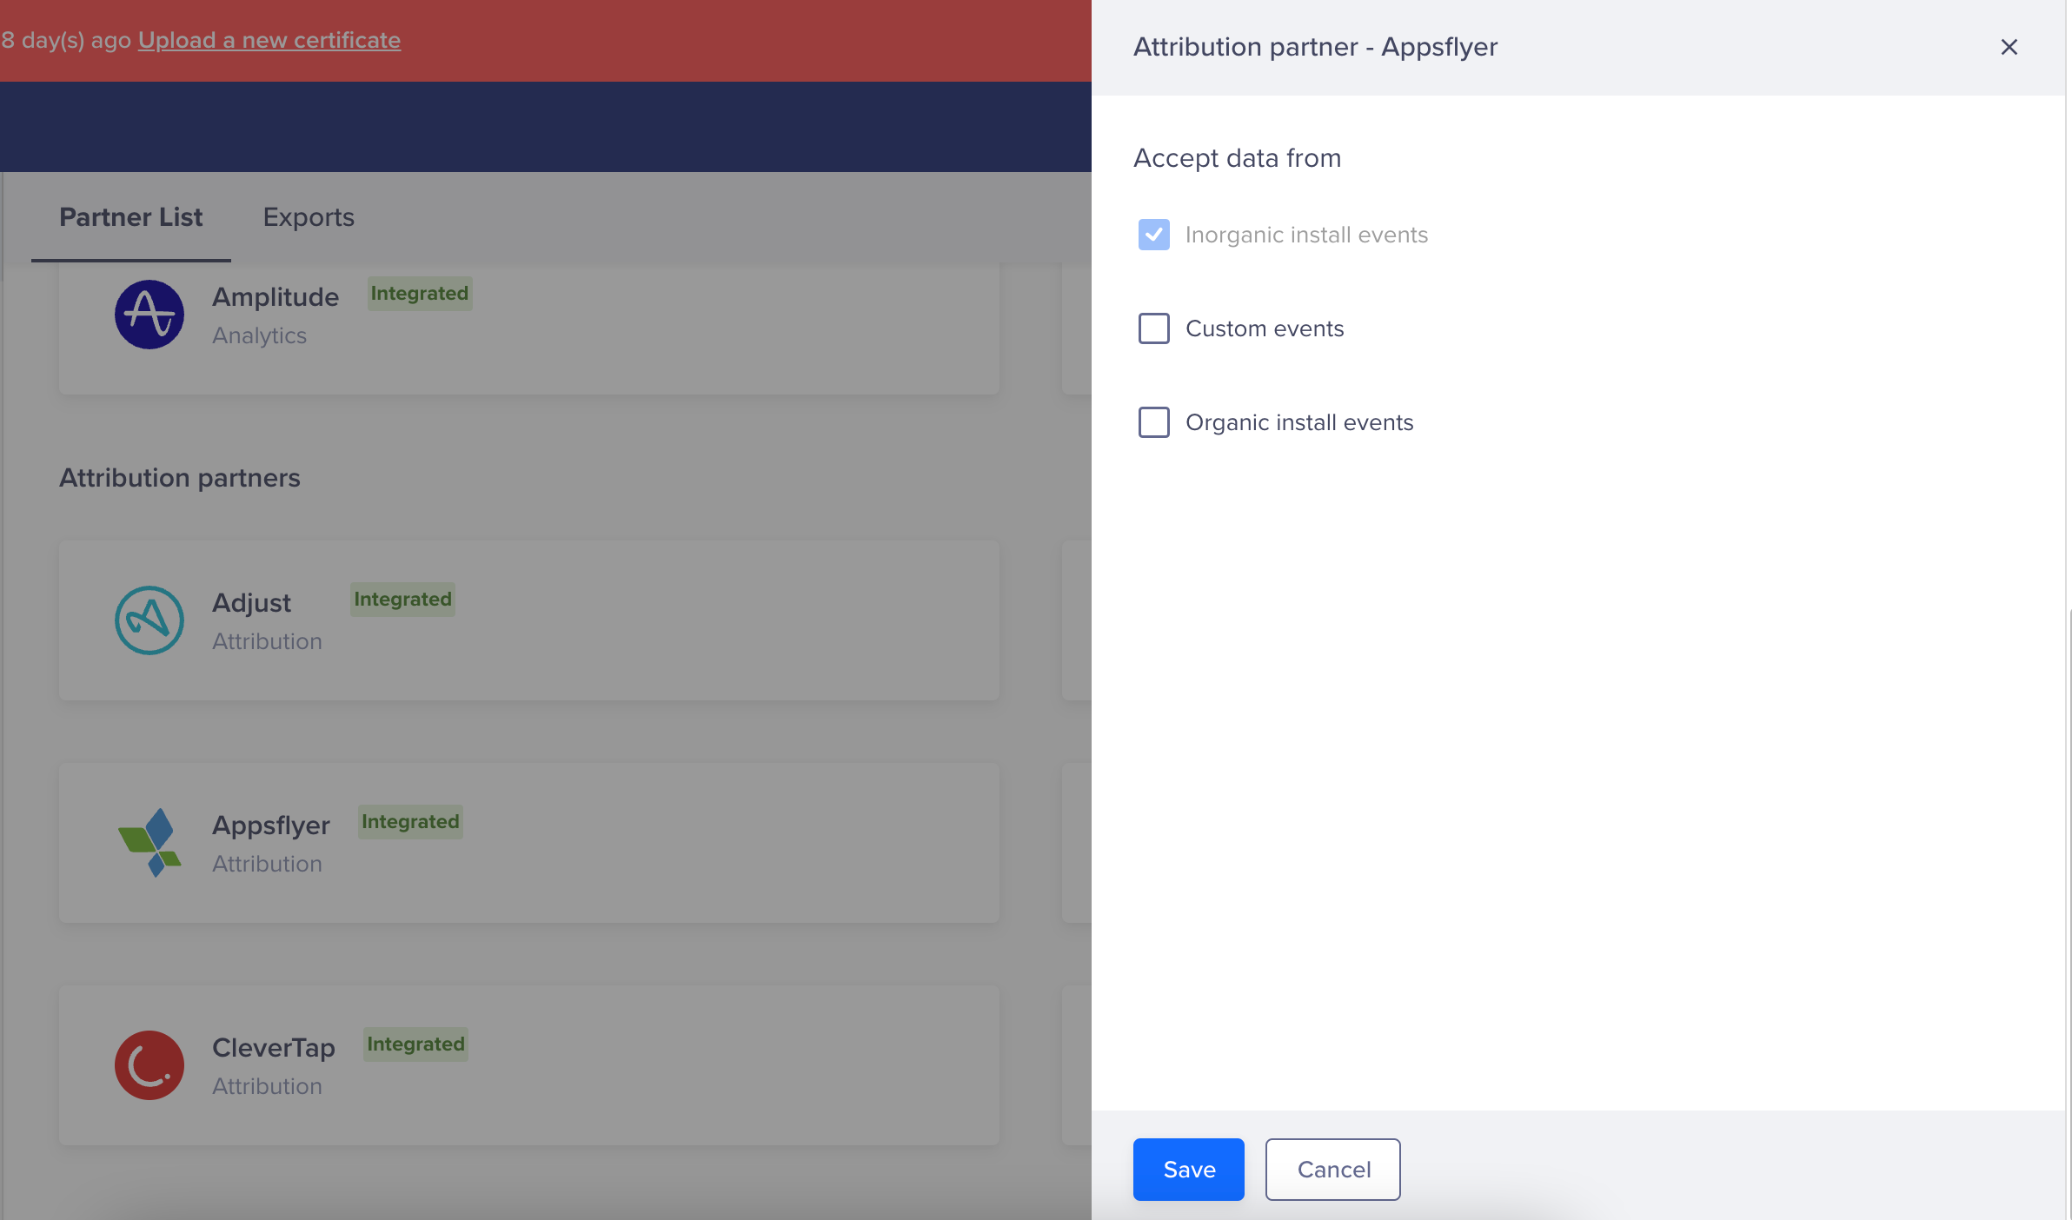Click the Organic install events label

pos(1299,422)
